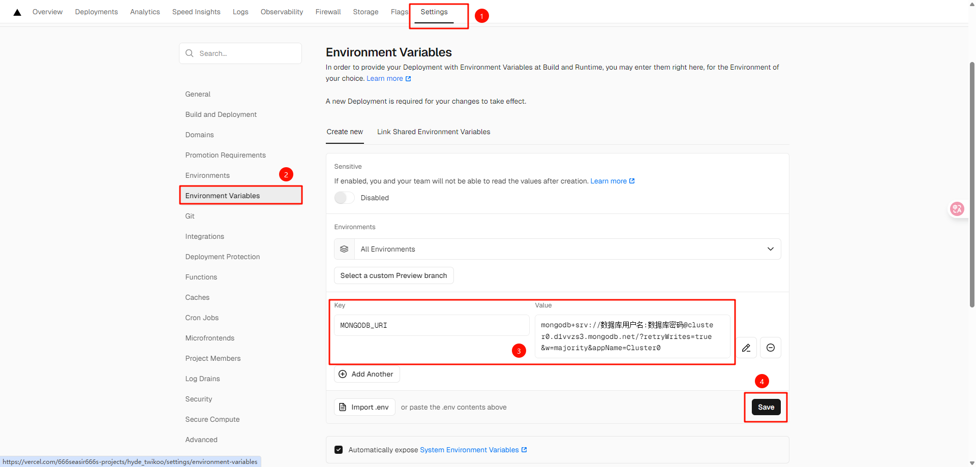Open General settings section
This screenshot has width=976, height=467.
[x=198, y=94]
